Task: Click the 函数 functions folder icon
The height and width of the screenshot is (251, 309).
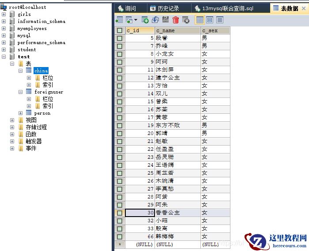Action: [x=21, y=134]
